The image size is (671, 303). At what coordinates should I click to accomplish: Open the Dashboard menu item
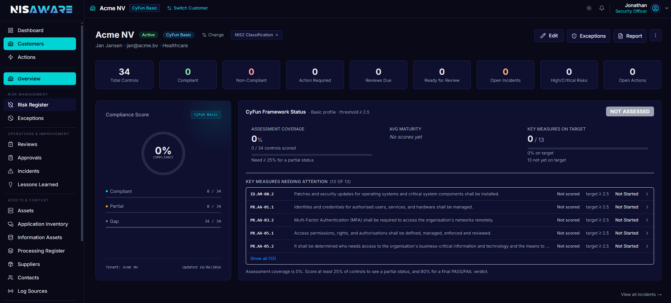pyautogui.click(x=40, y=30)
